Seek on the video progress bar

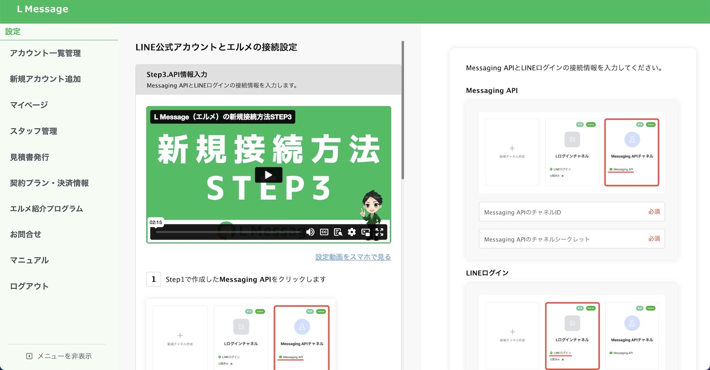coord(229,232)
